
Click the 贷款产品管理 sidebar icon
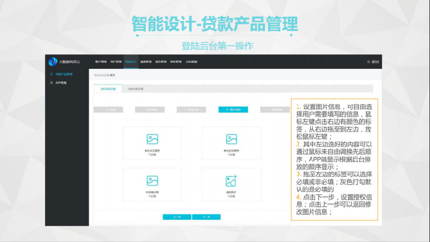pos(51,74)
